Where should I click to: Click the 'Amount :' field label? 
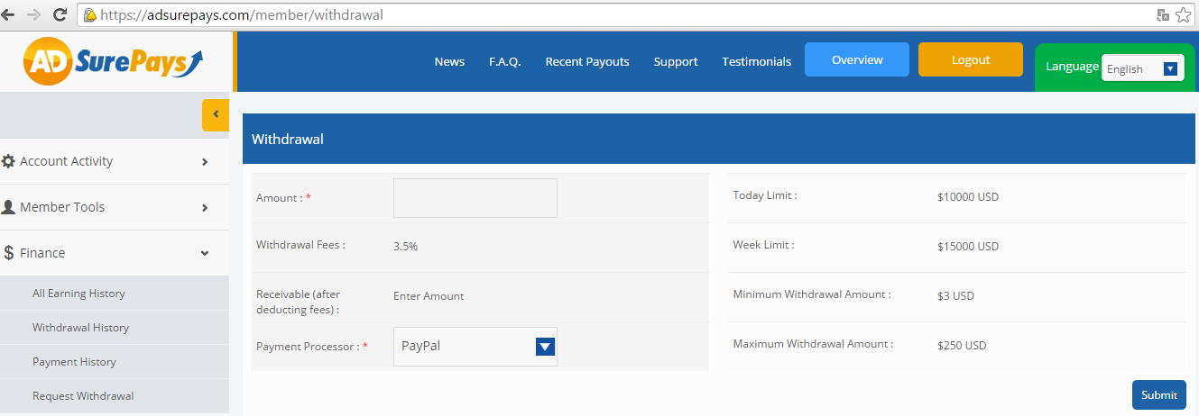(283, 198)
